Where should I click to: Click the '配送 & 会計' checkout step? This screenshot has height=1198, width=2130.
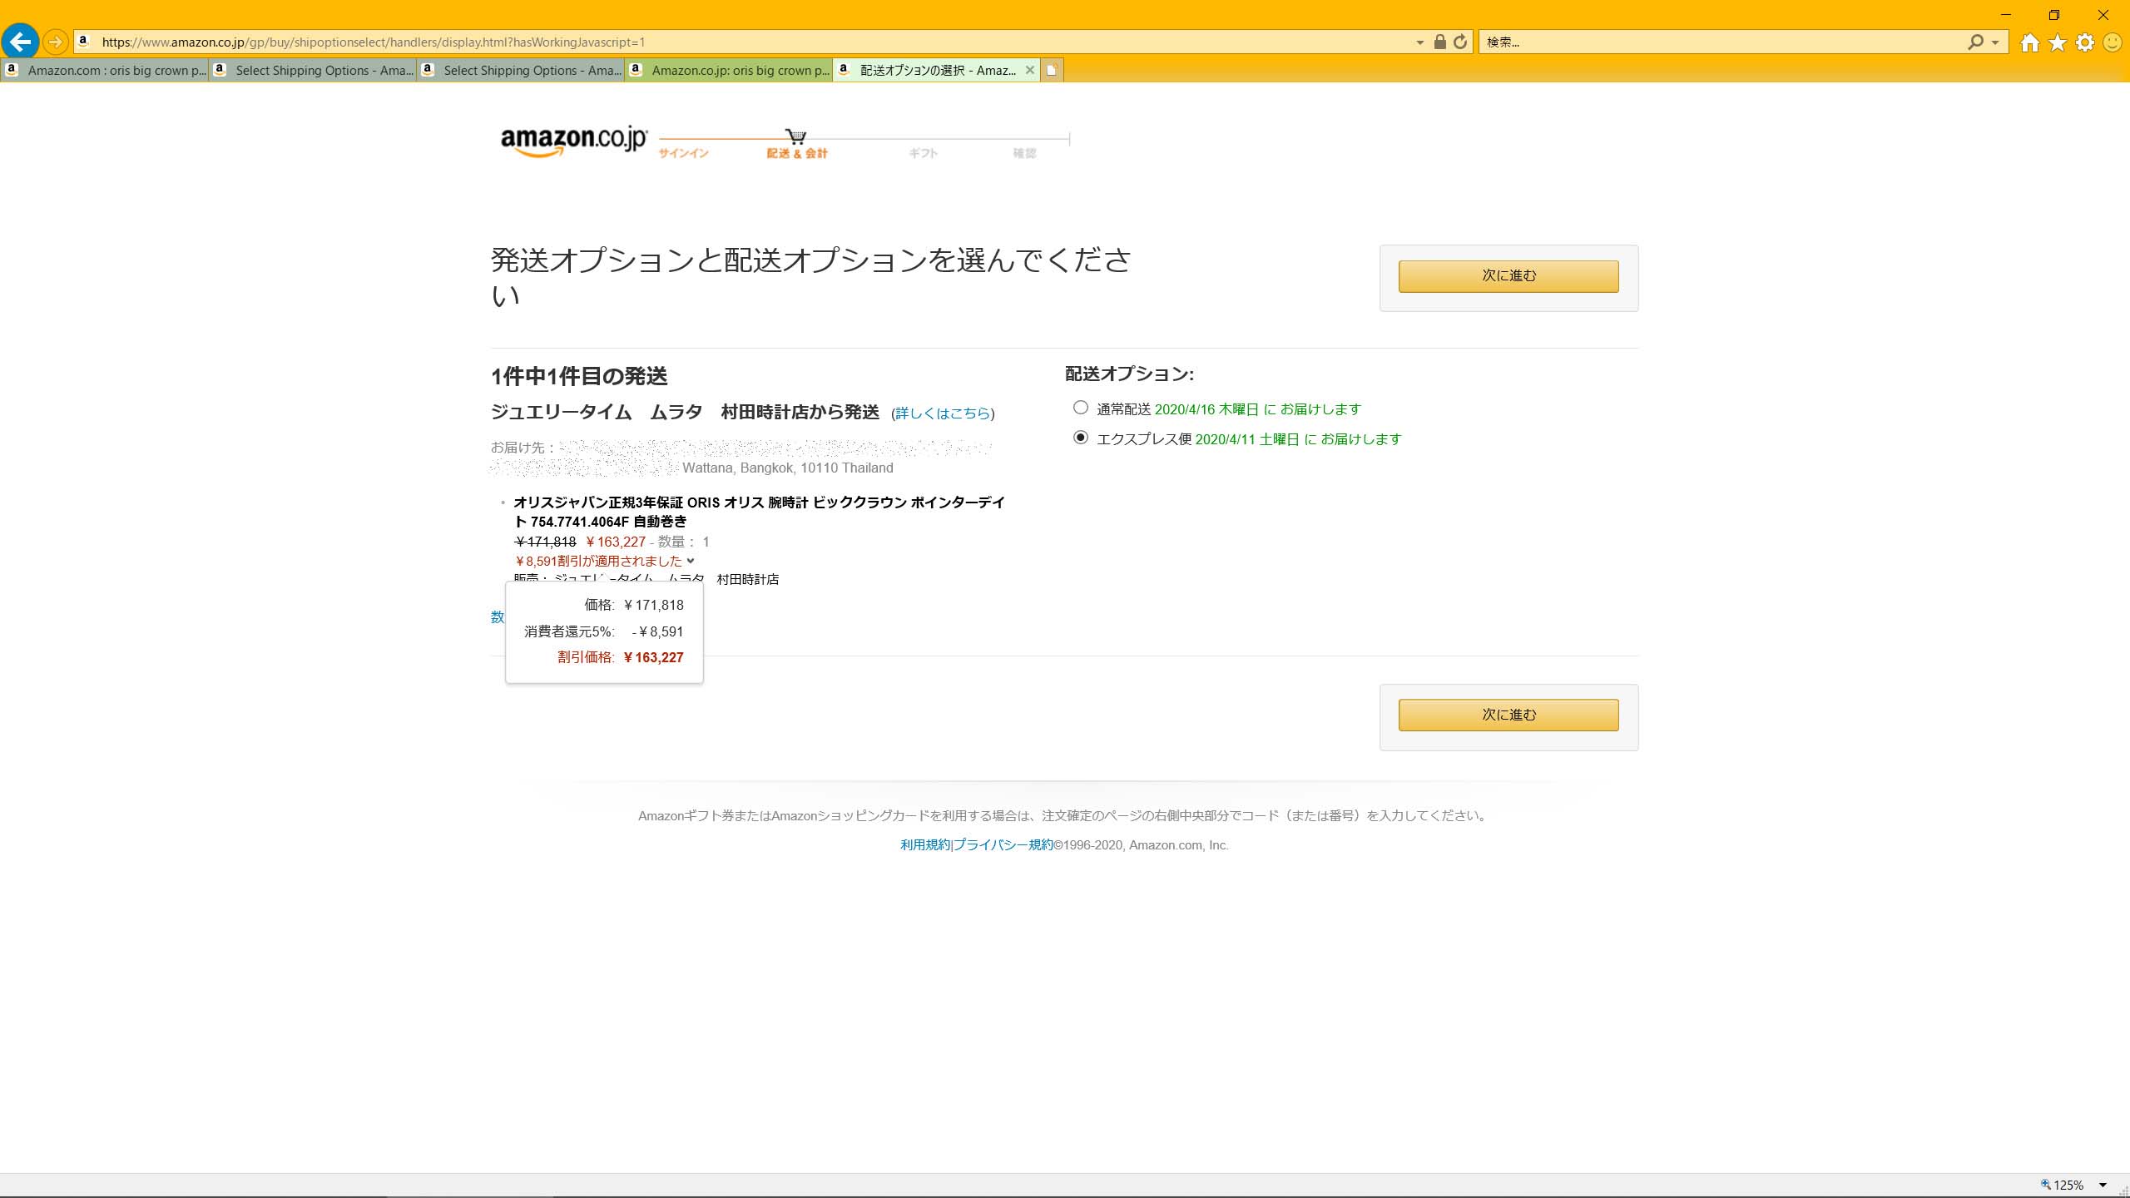(797, 153)
